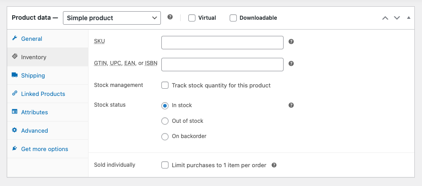
Task: Click the help icon next to SKU field
Action: pyautogui.click(x=291, y=42)
